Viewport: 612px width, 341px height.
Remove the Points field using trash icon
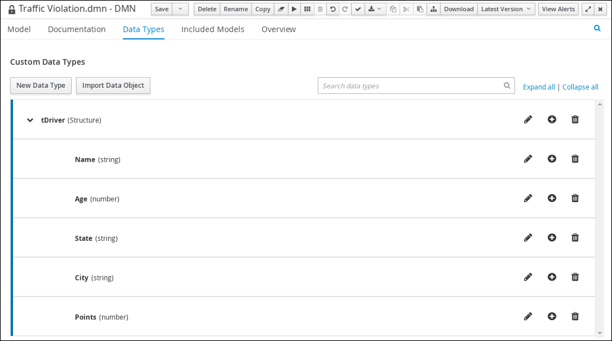click(x=575, y=316)
